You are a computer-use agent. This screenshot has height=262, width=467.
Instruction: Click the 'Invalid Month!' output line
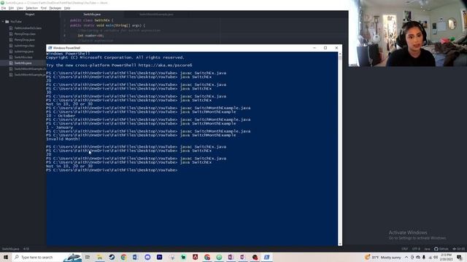pos(63,139)
